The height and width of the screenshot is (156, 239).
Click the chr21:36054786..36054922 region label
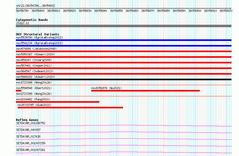[x=35, y=6]
